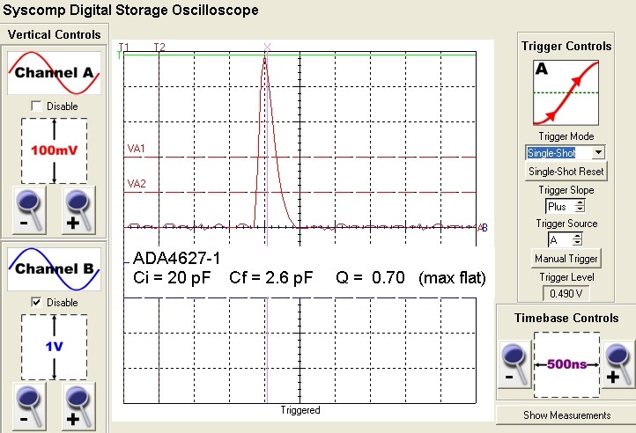This screenshot has height=433, width=636.
Task: Click the T2 time cursor marker
Action: [x=159, y=48]
